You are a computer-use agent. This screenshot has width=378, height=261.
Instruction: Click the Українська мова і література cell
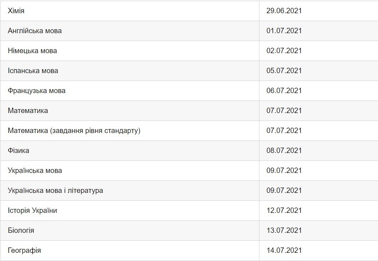55,190
